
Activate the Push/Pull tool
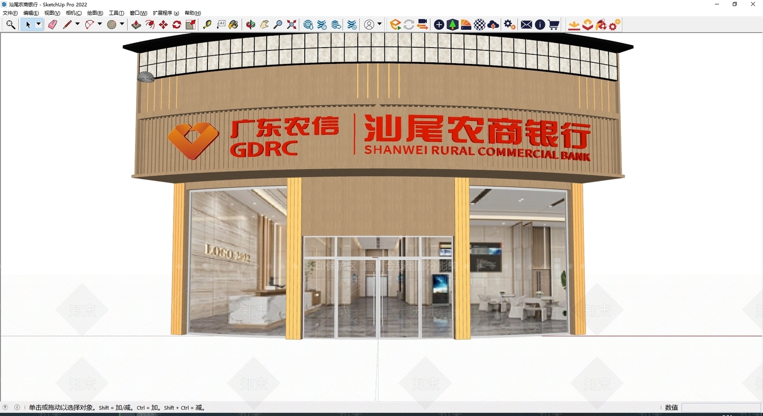click(136, 25)
